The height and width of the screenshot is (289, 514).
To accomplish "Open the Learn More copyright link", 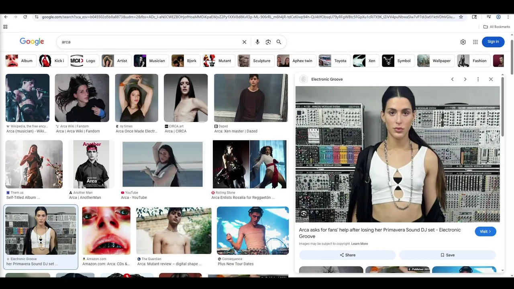I will coord(359,244).
